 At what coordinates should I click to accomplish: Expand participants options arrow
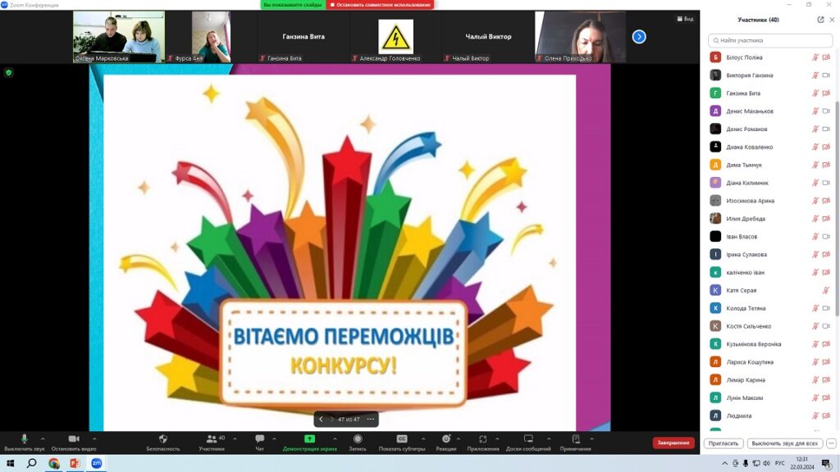tap(235, 439)
